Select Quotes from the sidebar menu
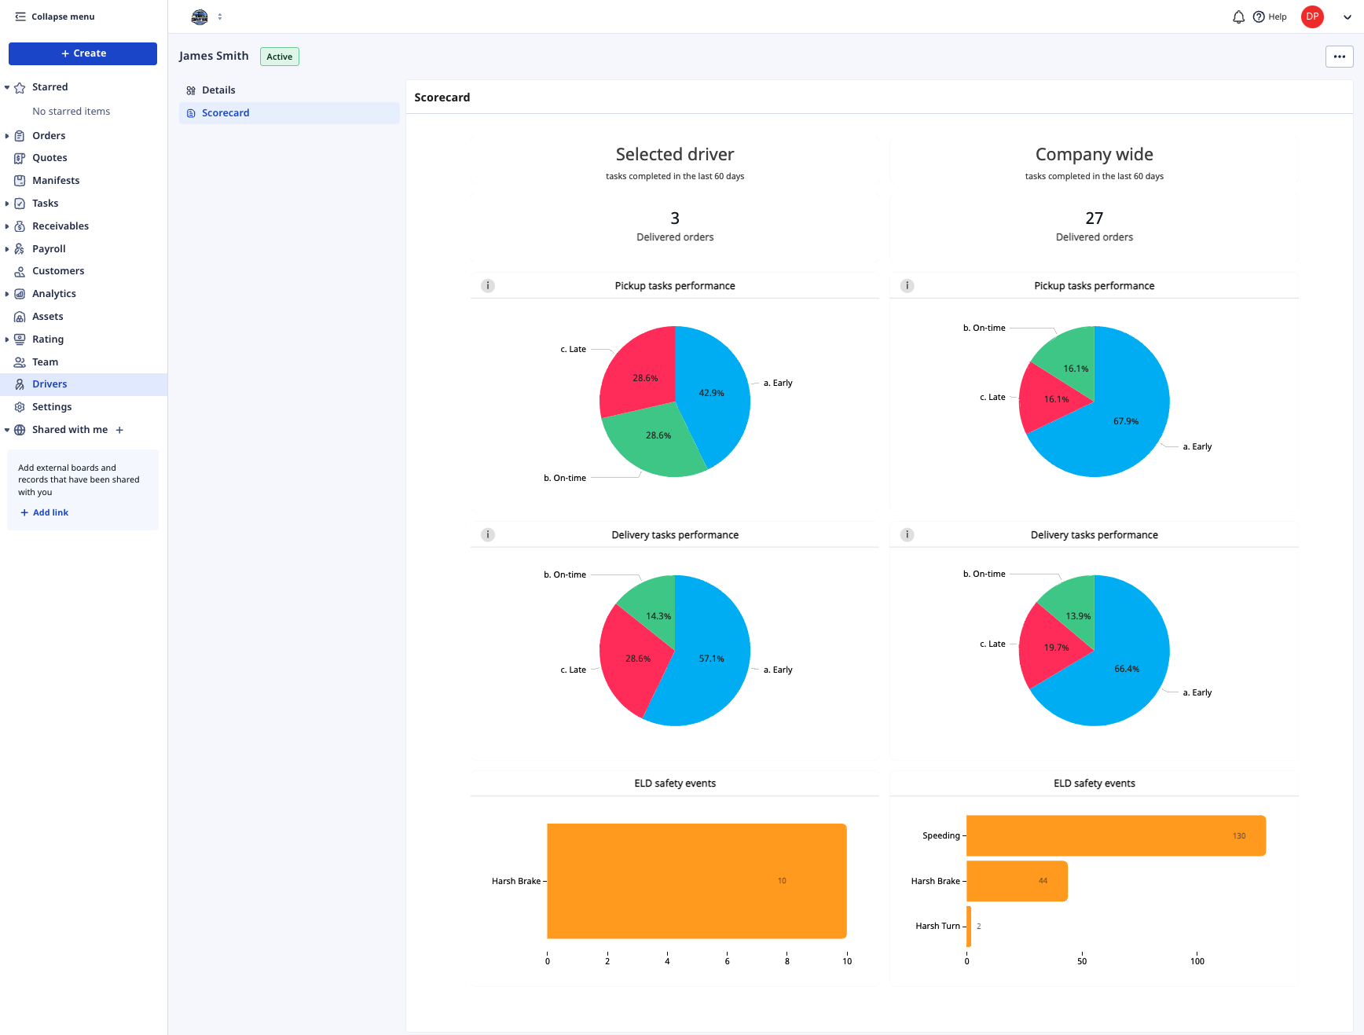The height and width of the screenshot is (1035, 1364). pos(50,157)
